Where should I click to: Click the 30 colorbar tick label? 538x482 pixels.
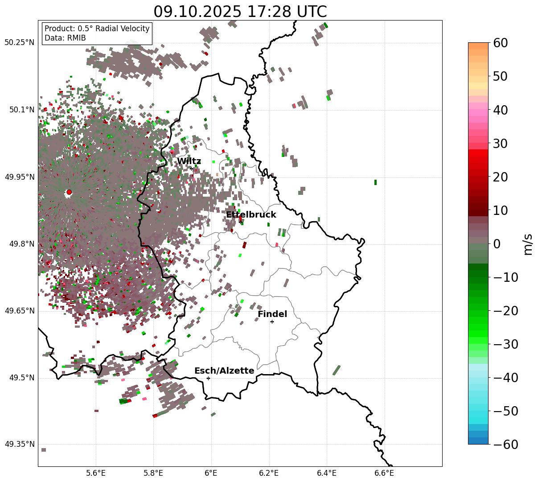(x=501, y=144)
